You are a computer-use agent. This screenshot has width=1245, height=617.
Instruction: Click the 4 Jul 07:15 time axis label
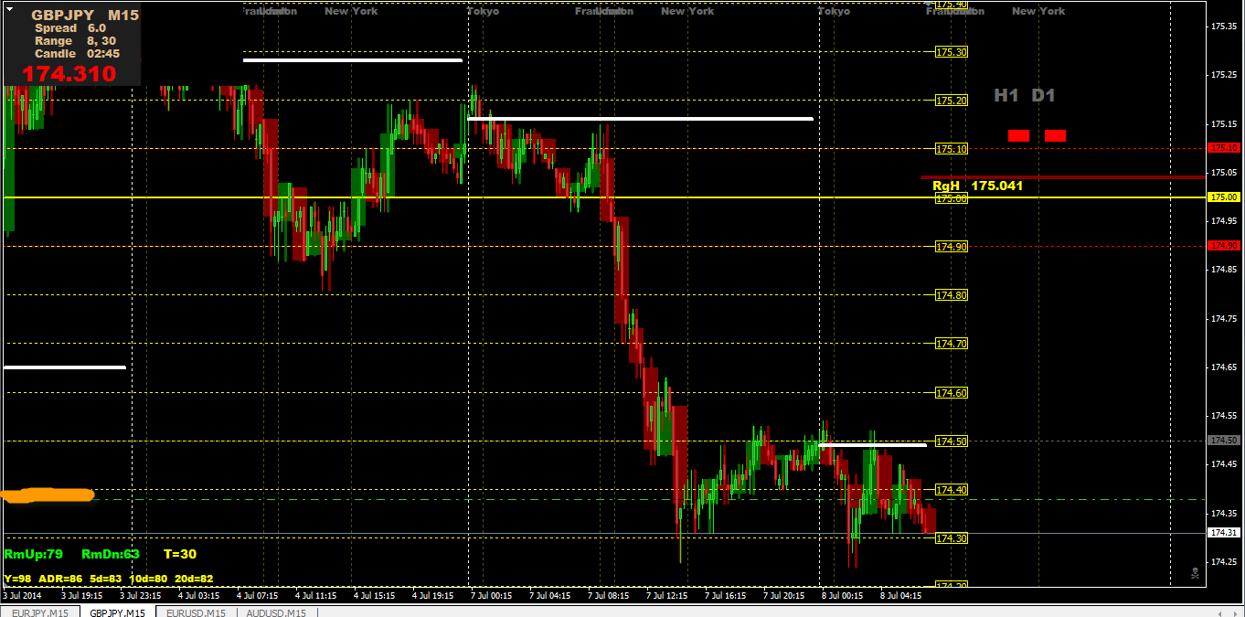tap(258, 595)
